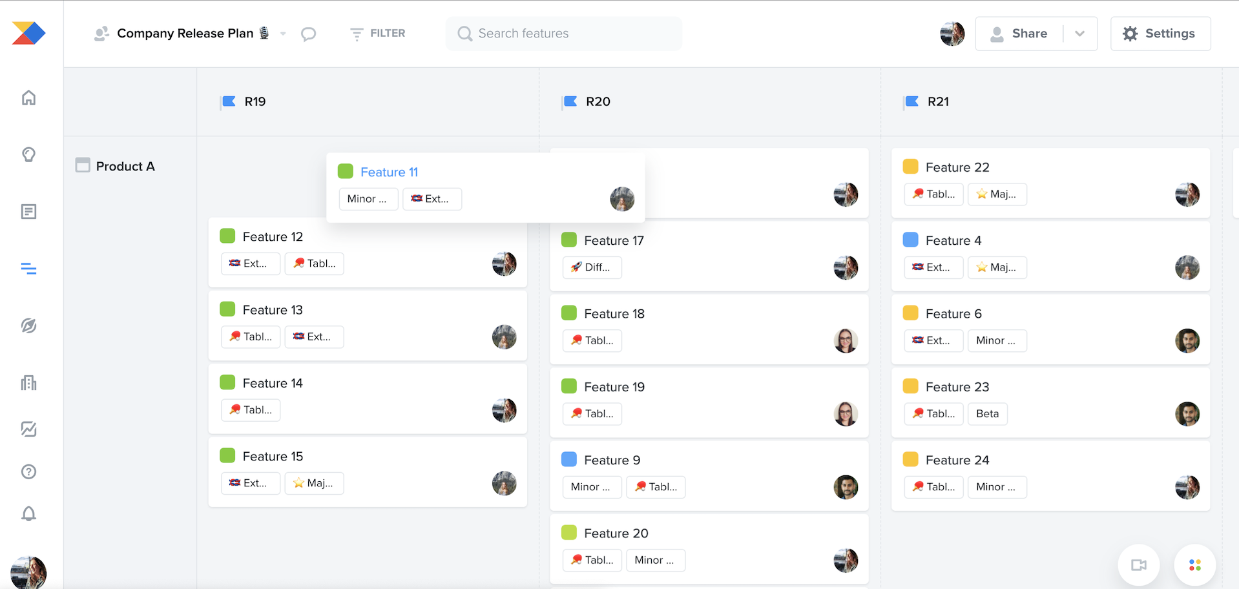The width and height of the screenshot is (1239, 589).
Task: Focus the Search features field
Action: 563,34
